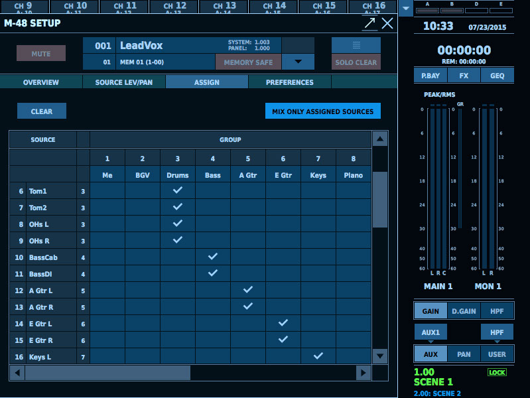Image resolution: width=530 pixels, height=398 pixels.
Task: Click the 00:00:00 recorder time counter
Action: pos(464,50)
